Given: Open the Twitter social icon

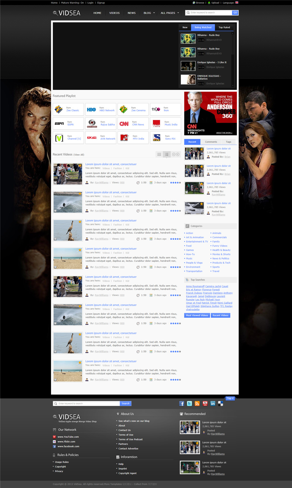Looking at the screenshot, I should coord(190,404).
